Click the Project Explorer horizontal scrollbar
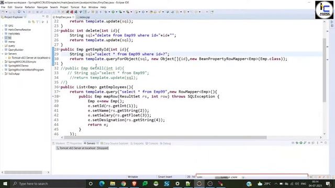Image resolution: width=335 pixels, height=188 pixels. (x=23, y=172)
